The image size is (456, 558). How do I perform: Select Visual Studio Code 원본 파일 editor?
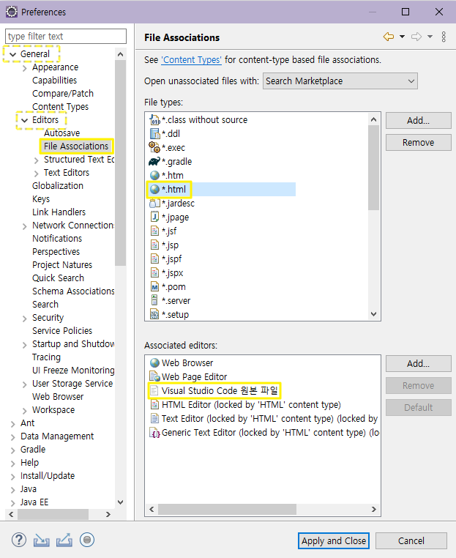pyautogui.click(x=220, y=391)
